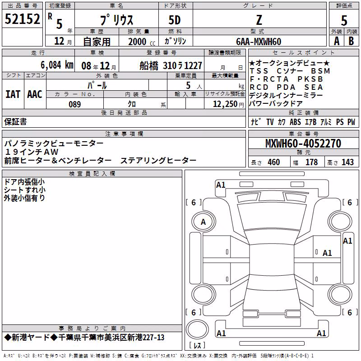Click the shift type IAT

point(13,94)
